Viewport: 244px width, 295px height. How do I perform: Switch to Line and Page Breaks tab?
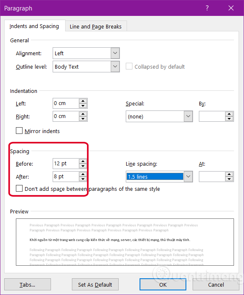(96, 26)
